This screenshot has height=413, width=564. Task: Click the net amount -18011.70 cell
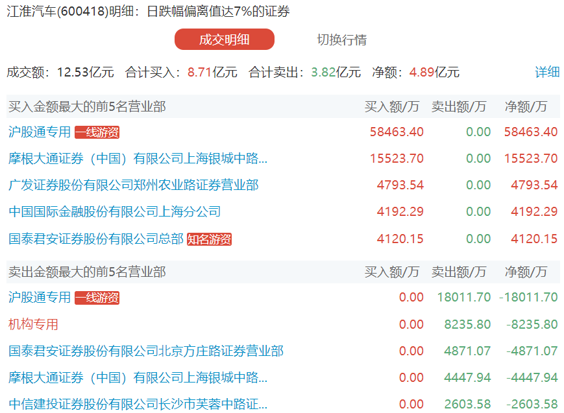pos(528,297)
